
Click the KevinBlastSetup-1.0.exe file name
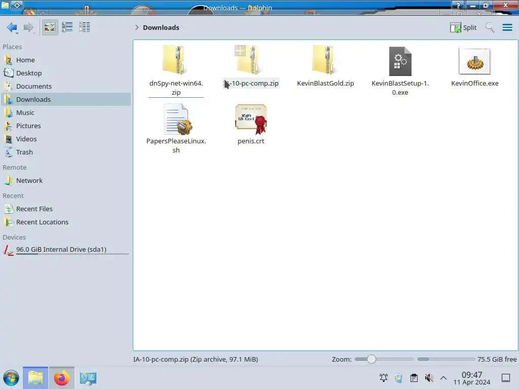[x=400, y=88]
